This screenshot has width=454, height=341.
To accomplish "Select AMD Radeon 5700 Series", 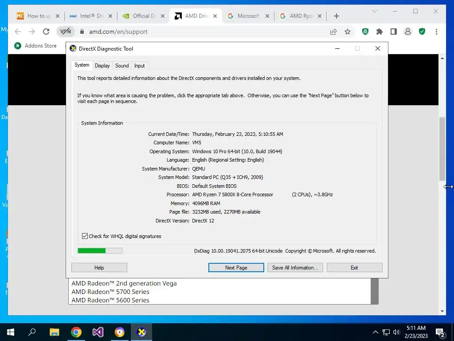I will pos(110,292).
